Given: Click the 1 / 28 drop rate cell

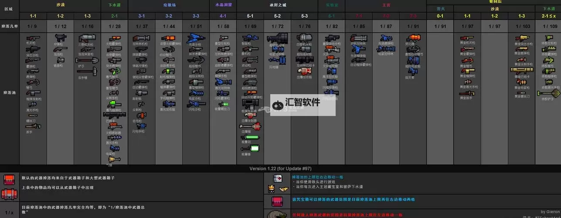Looking at the screenshot, I should pyautogui.click(x=114, y=27).
